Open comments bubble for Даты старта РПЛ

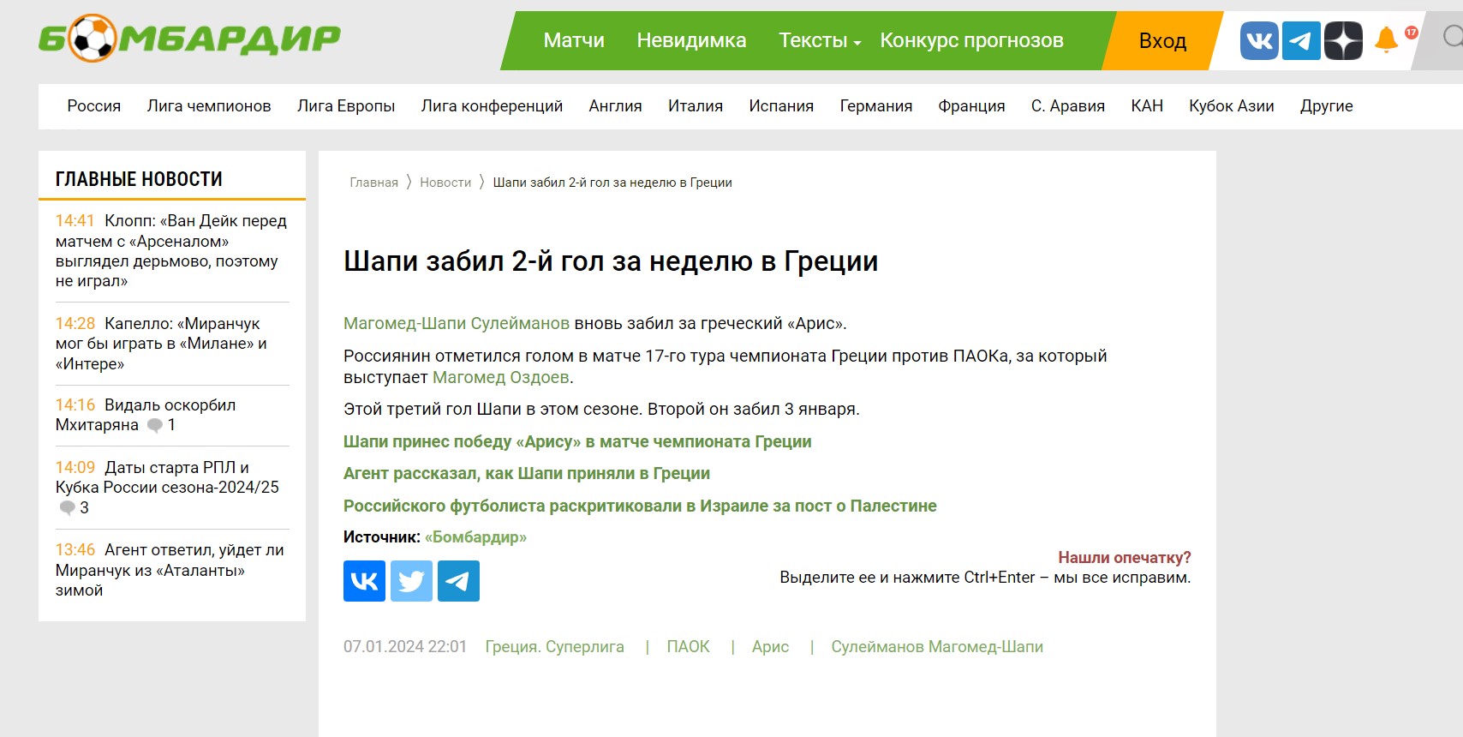pos(68,508)
